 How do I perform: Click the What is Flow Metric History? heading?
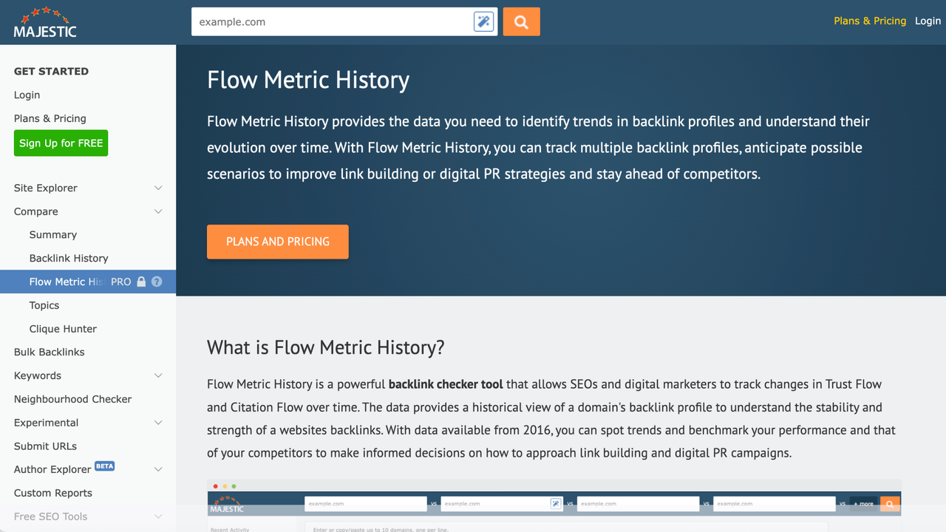pyautogui.click(x=326, y=347)
